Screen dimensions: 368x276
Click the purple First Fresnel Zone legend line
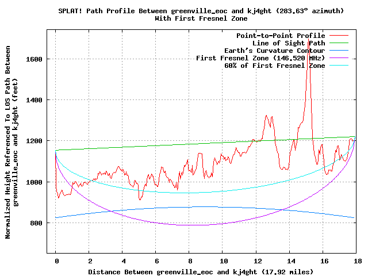tap(339, 58)
